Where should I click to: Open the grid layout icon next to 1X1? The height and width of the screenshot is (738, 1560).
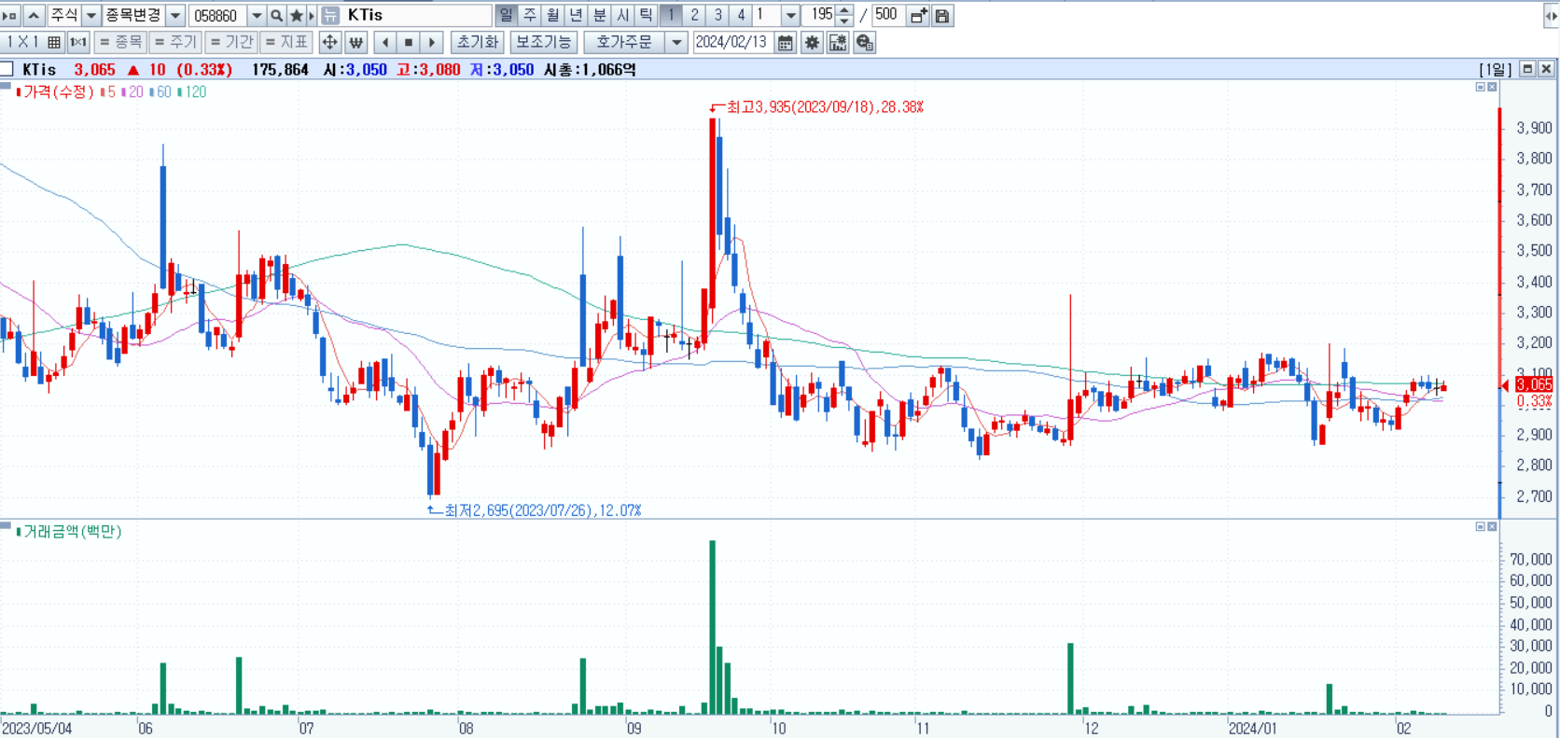54,42
